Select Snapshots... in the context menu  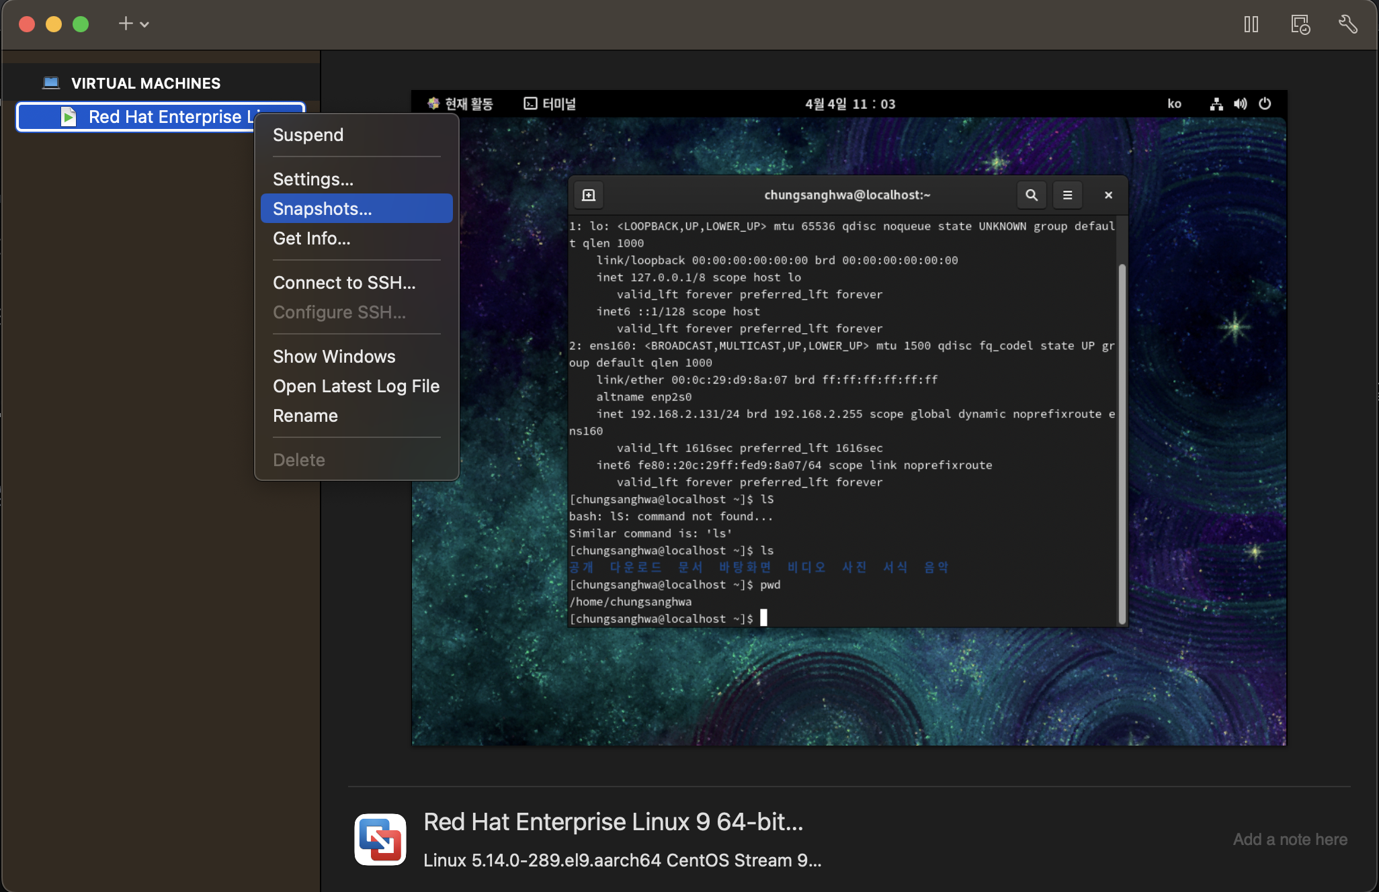pos(356,209)
